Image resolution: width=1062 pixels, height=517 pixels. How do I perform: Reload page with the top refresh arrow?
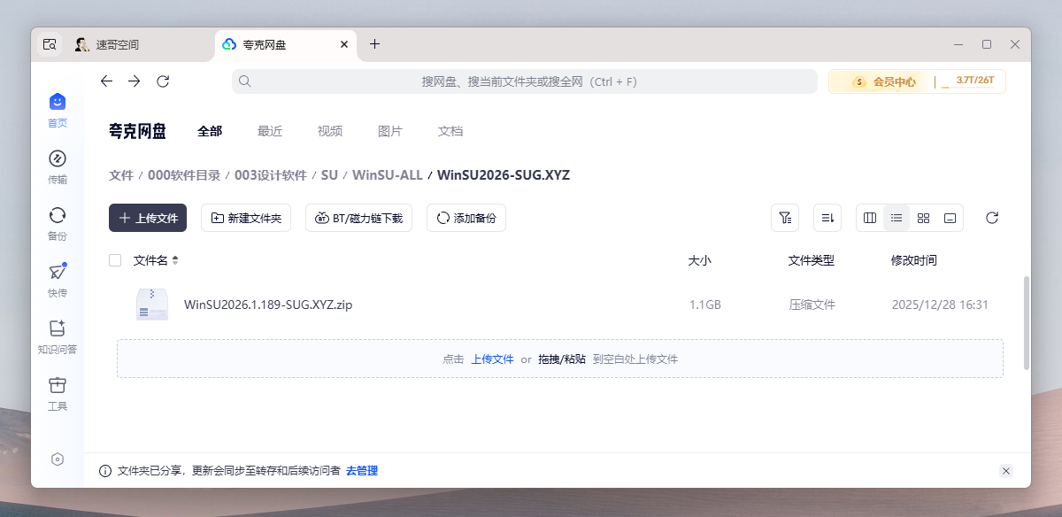[163, 81]
